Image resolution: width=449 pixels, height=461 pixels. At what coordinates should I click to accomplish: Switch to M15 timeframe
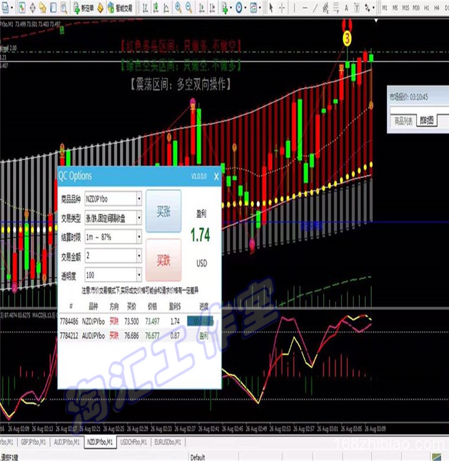405,8
